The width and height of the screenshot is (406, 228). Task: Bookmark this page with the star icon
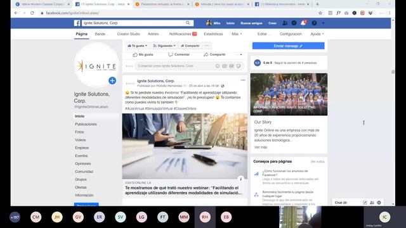(x=320, y=13)
